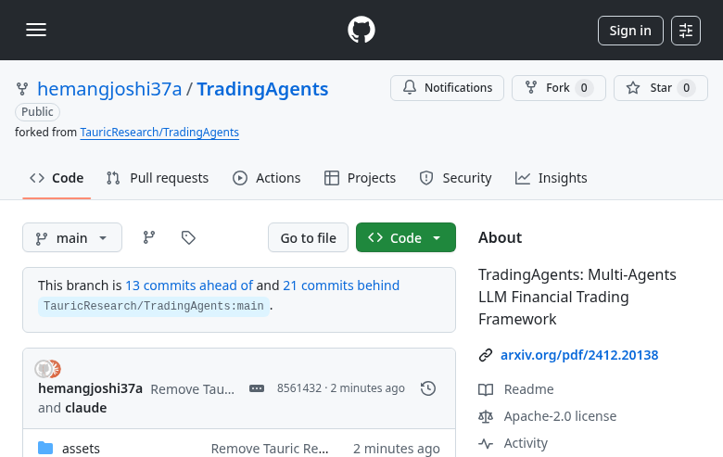This screenshot has width=723, height=457.
Task: Expand the green Code dropdown
Action: [x=405, y=238]
